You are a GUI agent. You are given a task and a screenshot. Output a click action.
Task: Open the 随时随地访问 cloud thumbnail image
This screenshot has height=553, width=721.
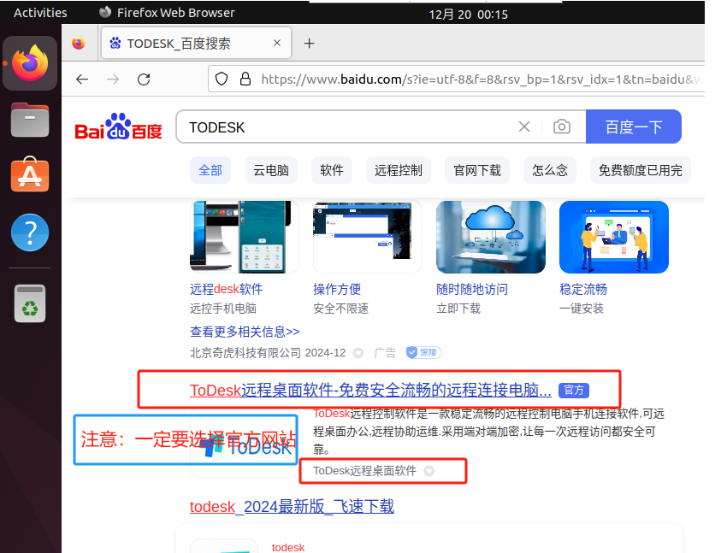coord(491,237)
